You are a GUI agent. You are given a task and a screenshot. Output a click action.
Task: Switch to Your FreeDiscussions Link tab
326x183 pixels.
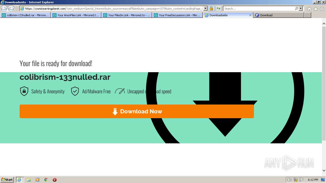coord(178,15)
